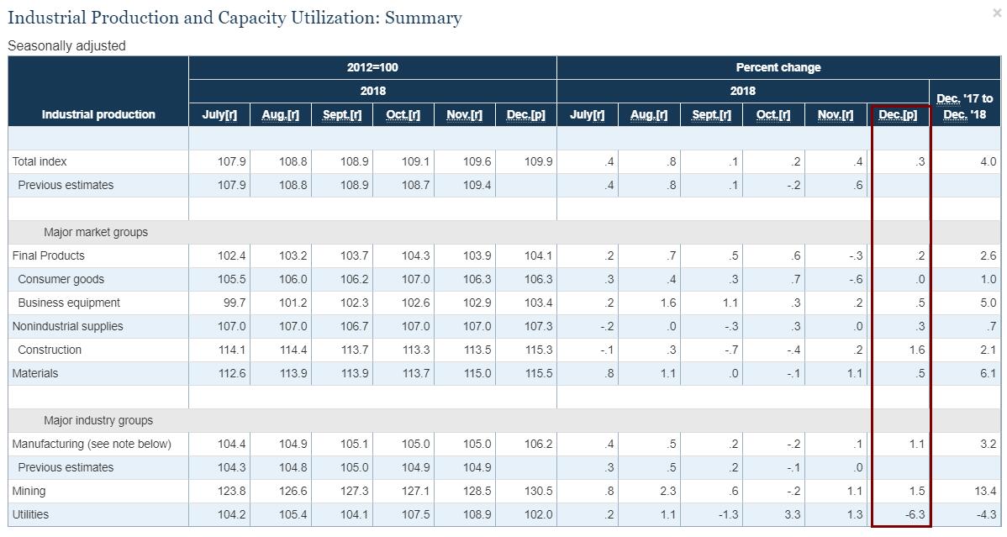Viewport: 1007px width, 537px height.
Task: Select the Total index row label
Action: [x=40, y=161]
